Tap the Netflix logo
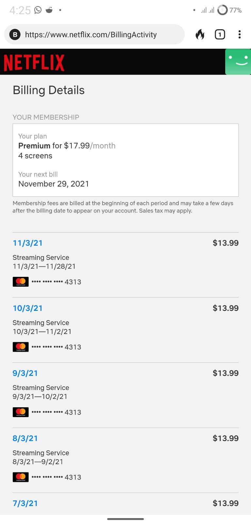Image resolution: width=251 pixels, height=523 pixels. point(34,62)
